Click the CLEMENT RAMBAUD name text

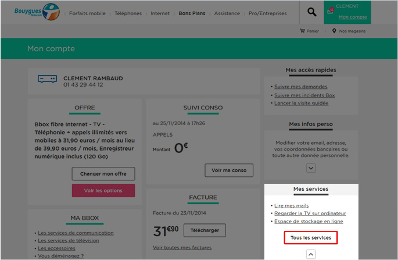93,79
